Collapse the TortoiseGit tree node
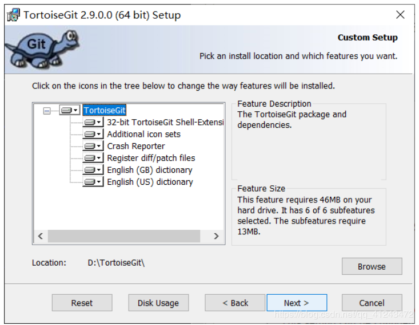 (x=47, y=111)
